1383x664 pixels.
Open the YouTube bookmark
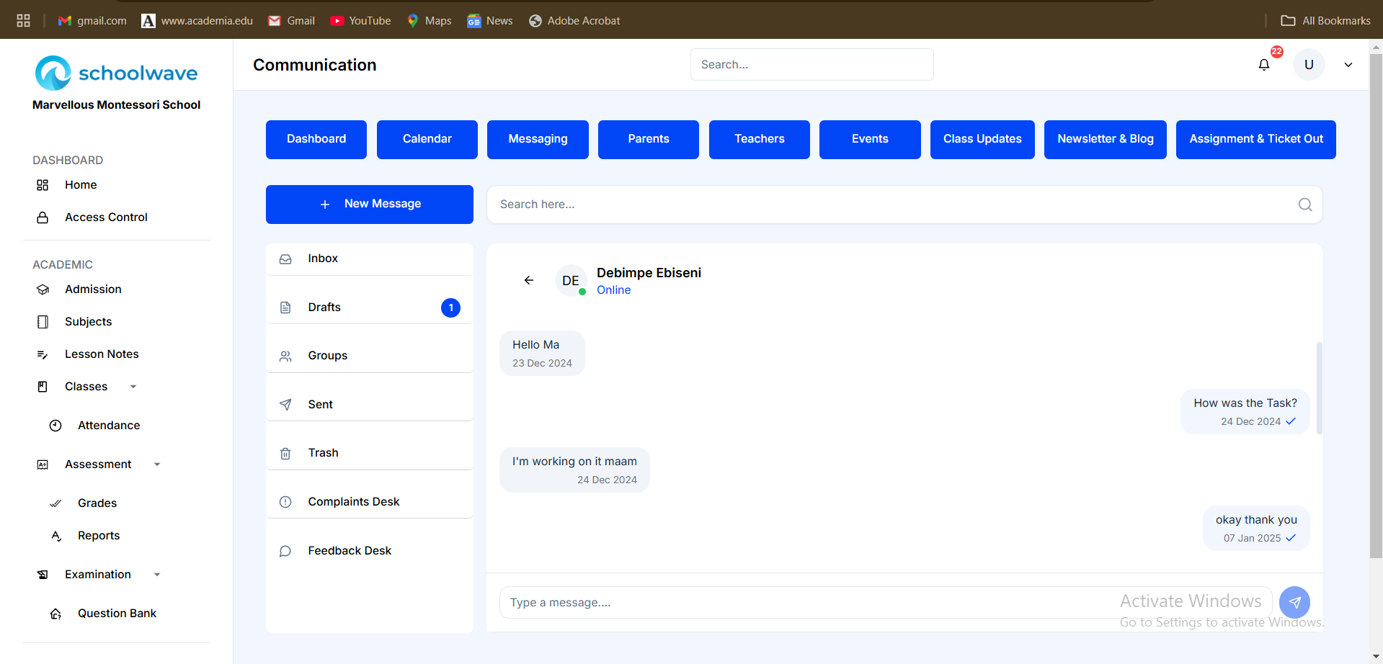(360, 21)
